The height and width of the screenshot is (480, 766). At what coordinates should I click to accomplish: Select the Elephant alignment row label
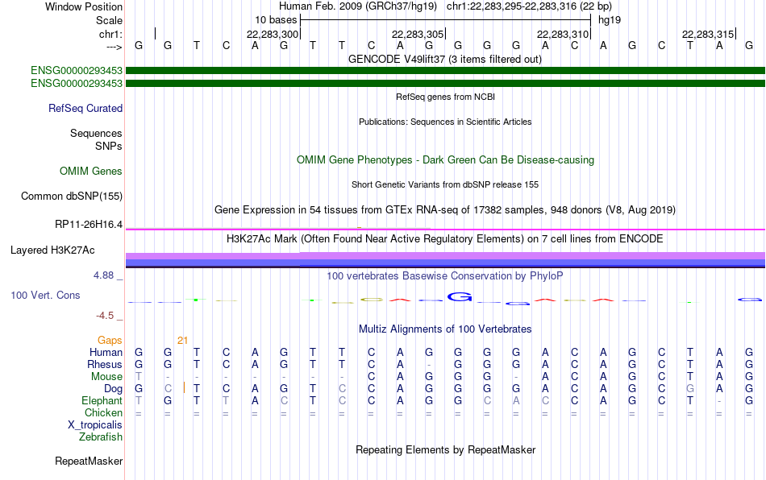pyautogui.click(x=102, y=400)
